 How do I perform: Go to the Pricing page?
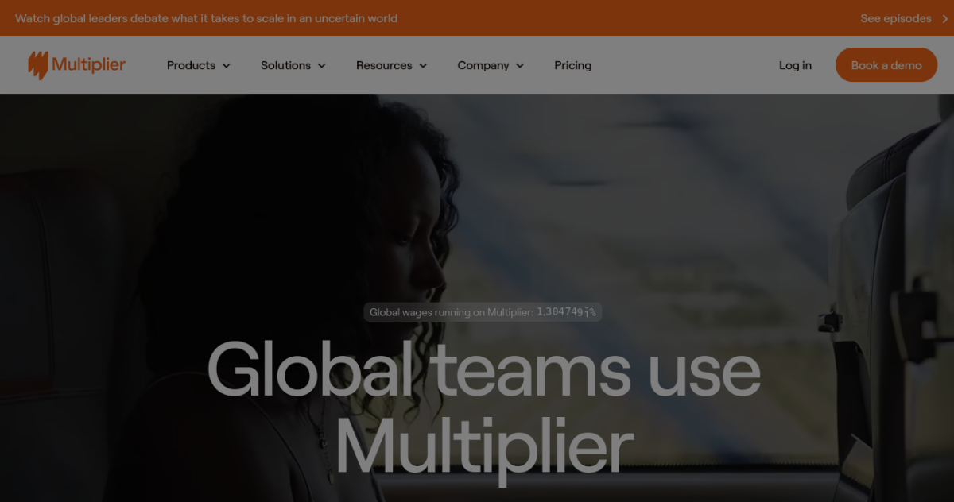(x=573, y=65)
